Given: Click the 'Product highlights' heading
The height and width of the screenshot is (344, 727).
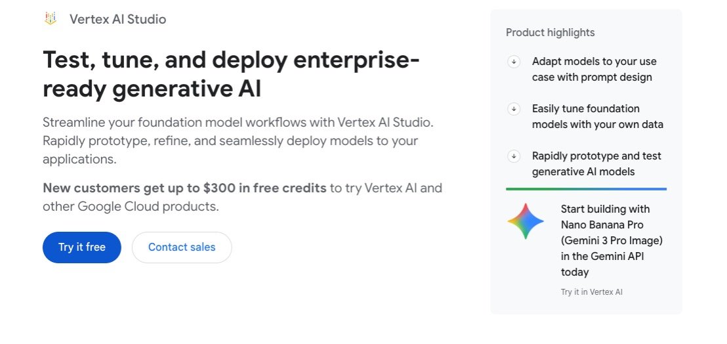Looking at the screenshot, I should point(550,32).
